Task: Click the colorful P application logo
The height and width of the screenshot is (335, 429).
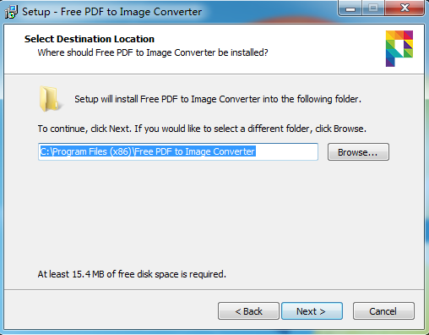Action: point(399,48)
